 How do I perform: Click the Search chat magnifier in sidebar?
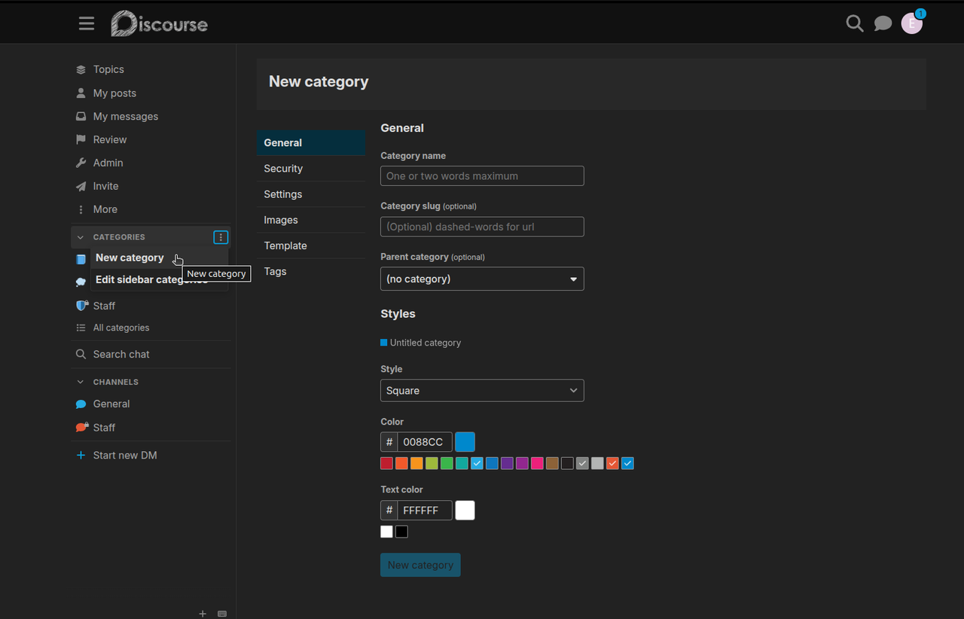pos(80,354)
